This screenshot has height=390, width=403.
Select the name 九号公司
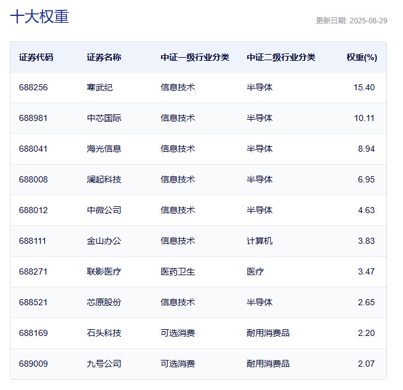click(x=104, y=364)
